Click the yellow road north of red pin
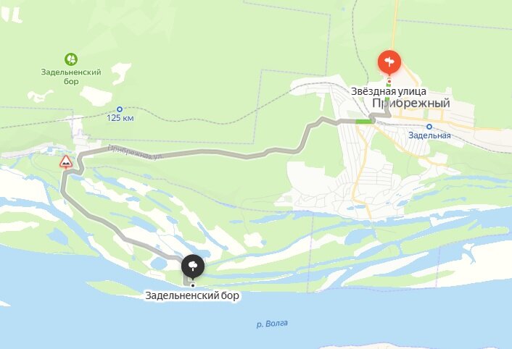This screenshot has width=512, height=349. [395, 25]
